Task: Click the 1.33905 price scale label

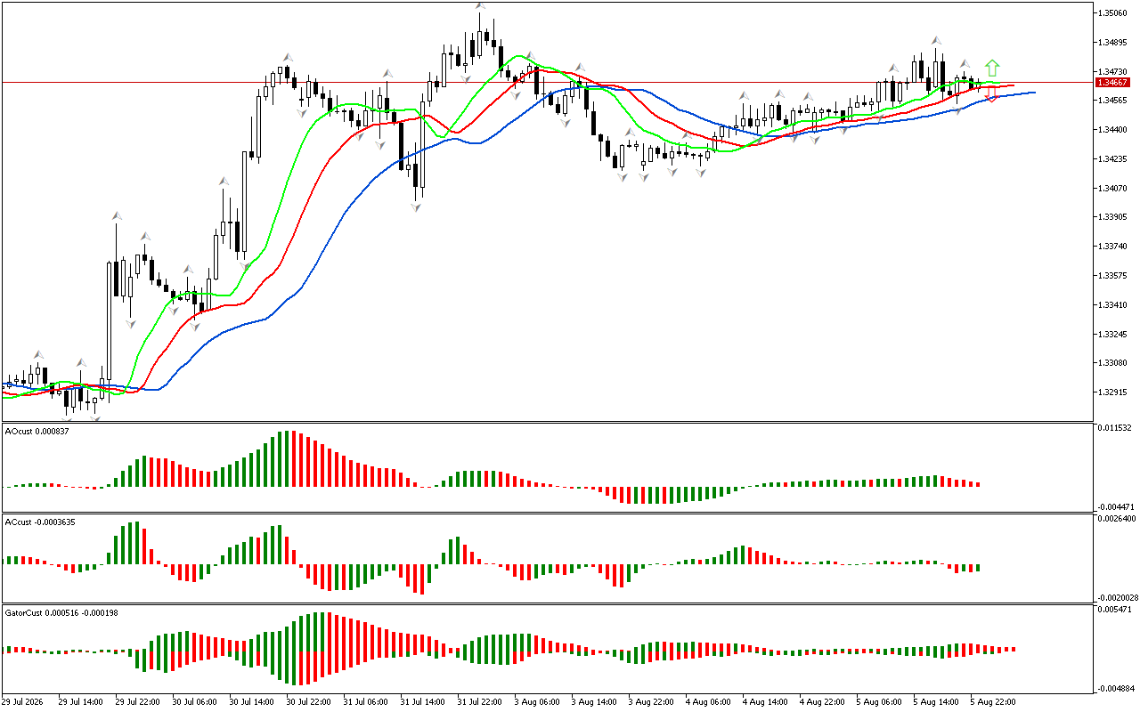Action: point(1114,217)
